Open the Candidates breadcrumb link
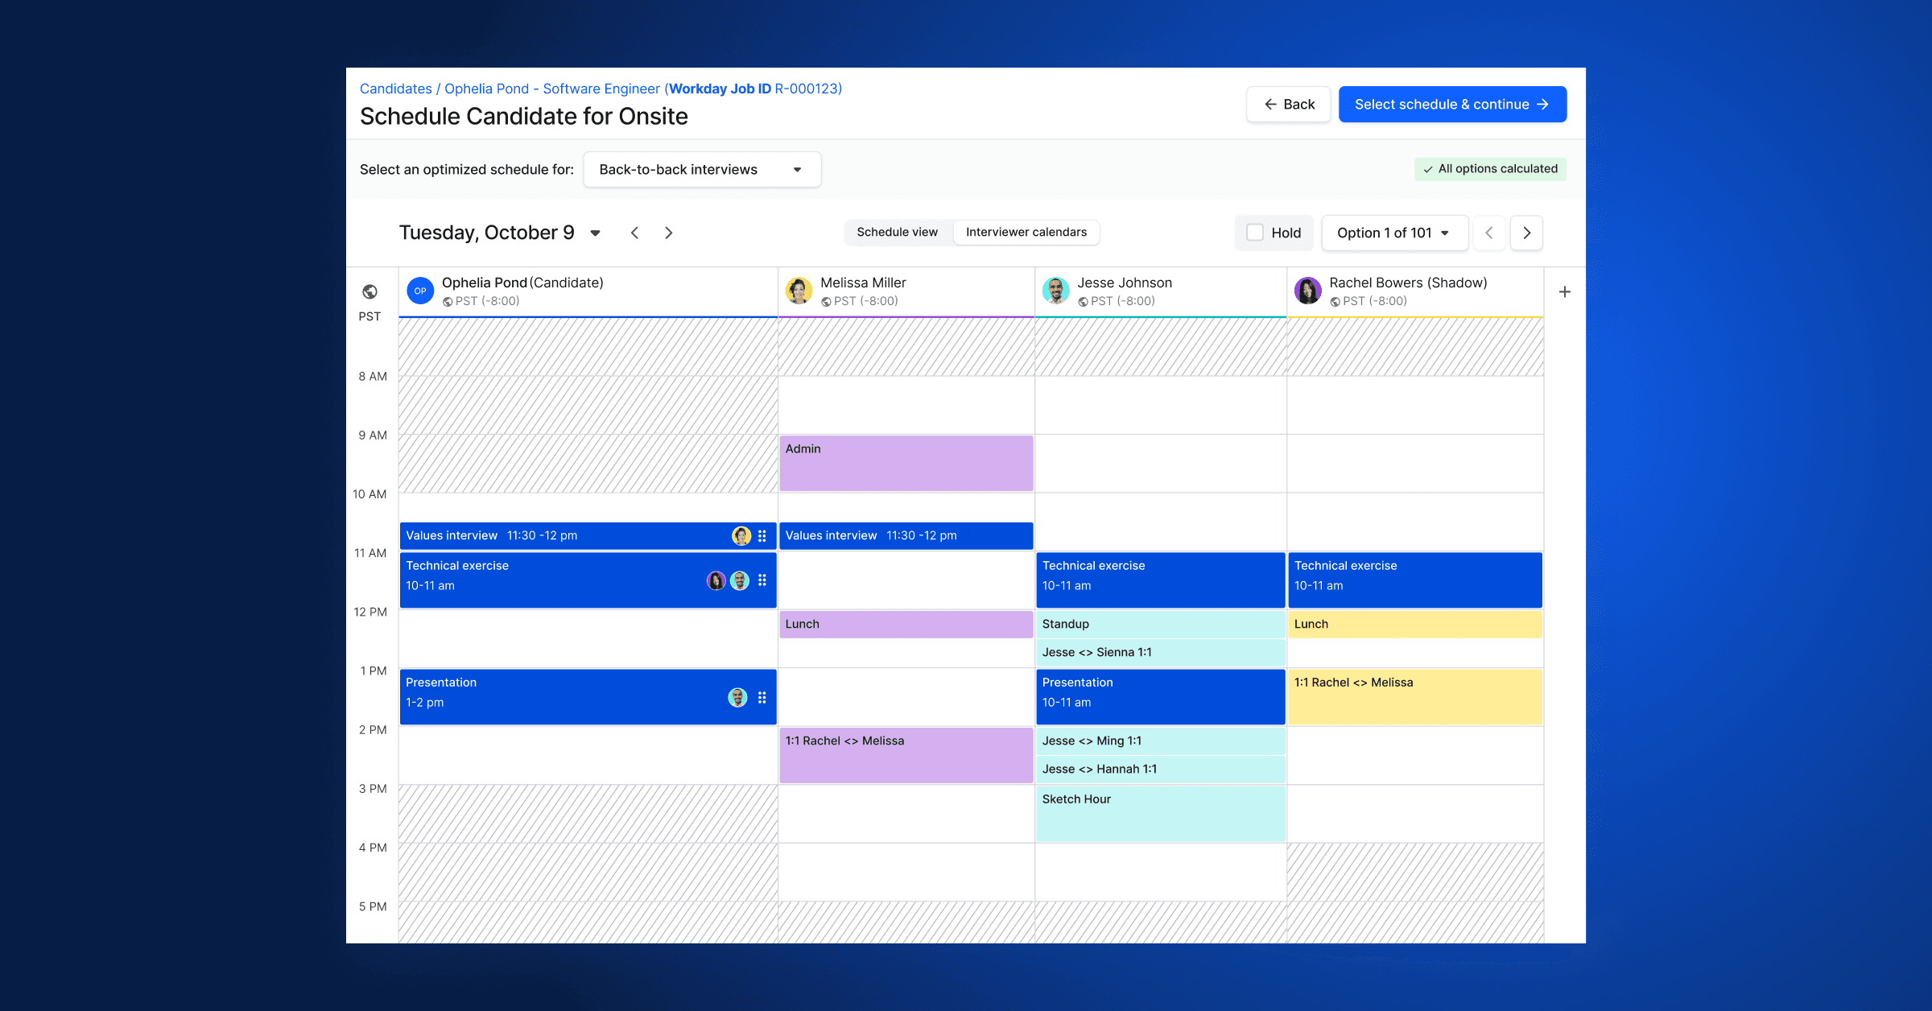The height and width of the screenshot is (1011, 1932). click(395, 89)
